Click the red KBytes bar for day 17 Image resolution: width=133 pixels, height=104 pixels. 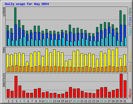tap(70, 93)
